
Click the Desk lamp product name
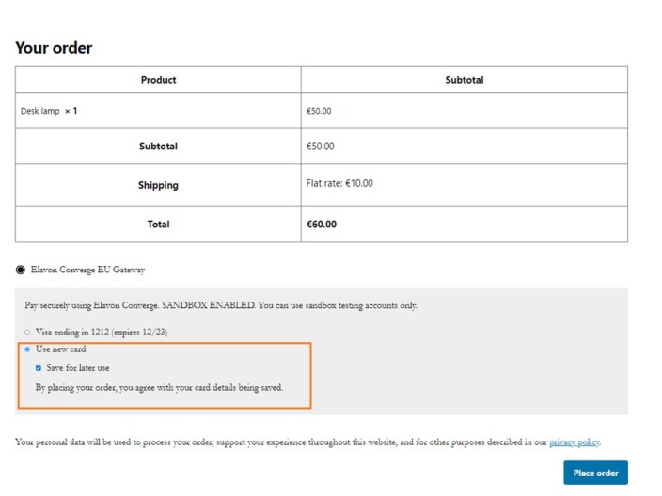pos(40,111)
